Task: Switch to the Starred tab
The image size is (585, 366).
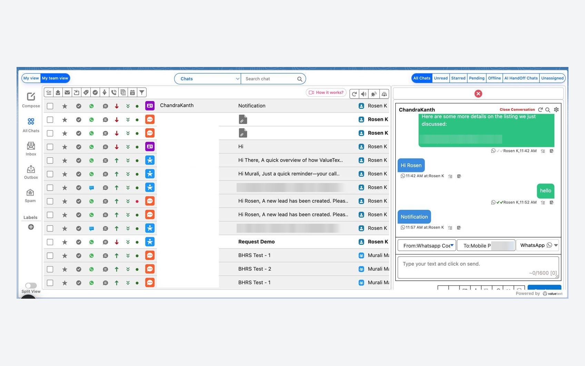Action: coord(458,78)
